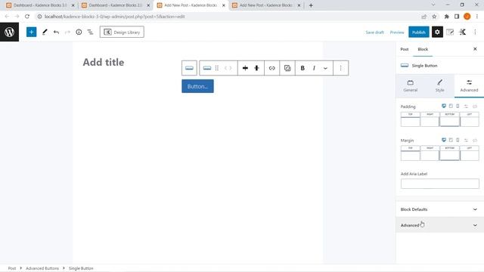Click the horizontal add-button icon in block toolbar
The image size is (484, 272).
pyautogui.click(x=245, y=68)
